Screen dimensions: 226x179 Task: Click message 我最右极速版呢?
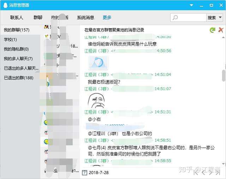click(x=104, y=82)
